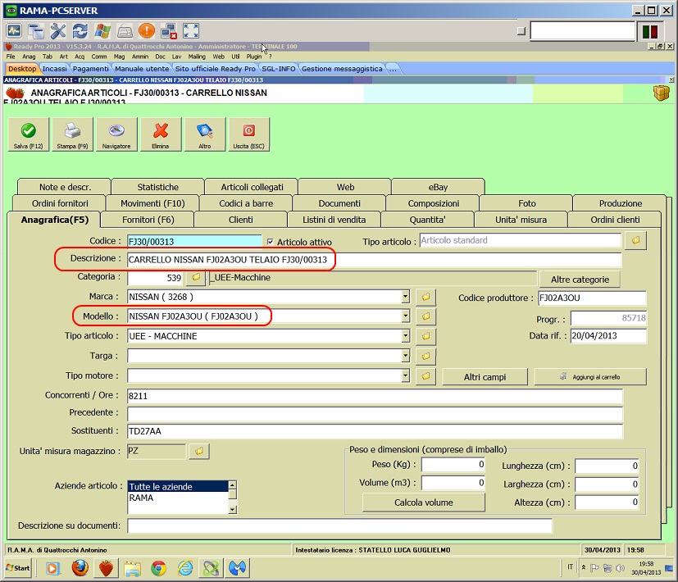Viewport: 678px width, 582px height.
Task: Expand the Marca dropdown
Action: [x=405, y=297]
